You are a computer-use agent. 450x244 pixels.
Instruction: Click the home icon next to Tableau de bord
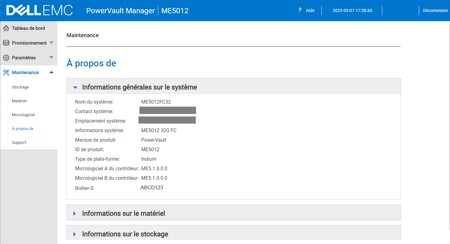(x=6, y=28)
